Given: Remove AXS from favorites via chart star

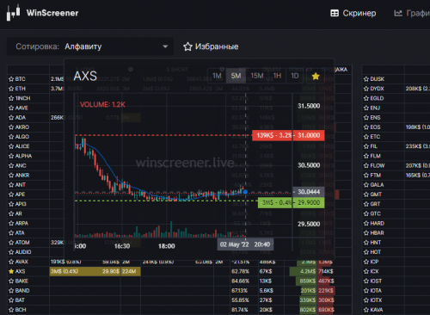Looking at the screenshot, I should [x=316, y=76].
